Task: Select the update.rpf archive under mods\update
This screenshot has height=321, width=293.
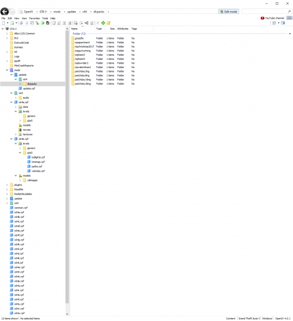Action: pos(26,89)
